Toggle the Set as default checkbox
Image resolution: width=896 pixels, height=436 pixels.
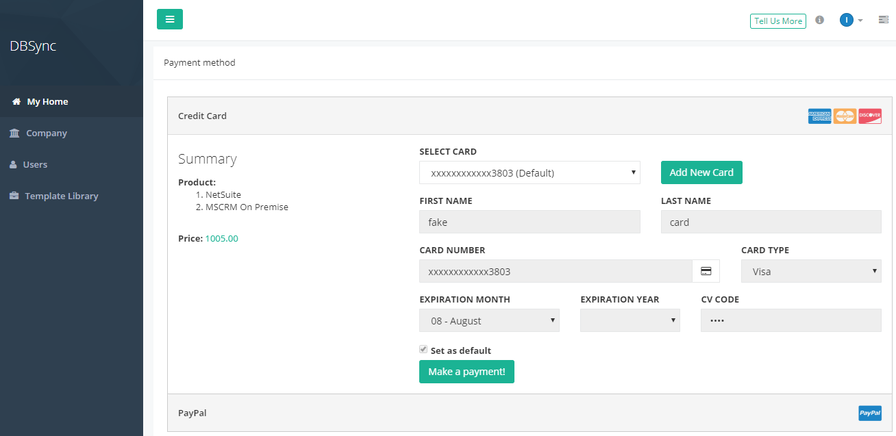tap(423, 350)
